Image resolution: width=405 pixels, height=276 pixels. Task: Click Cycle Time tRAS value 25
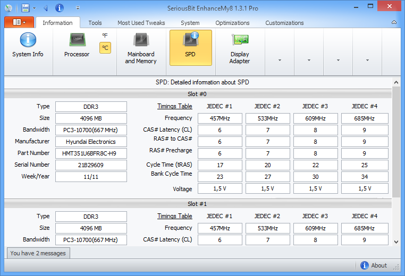coord(365,165)
